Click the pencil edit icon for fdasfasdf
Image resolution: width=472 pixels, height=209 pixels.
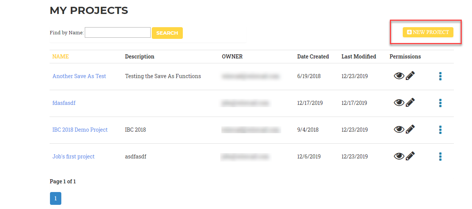click(410, 103)
